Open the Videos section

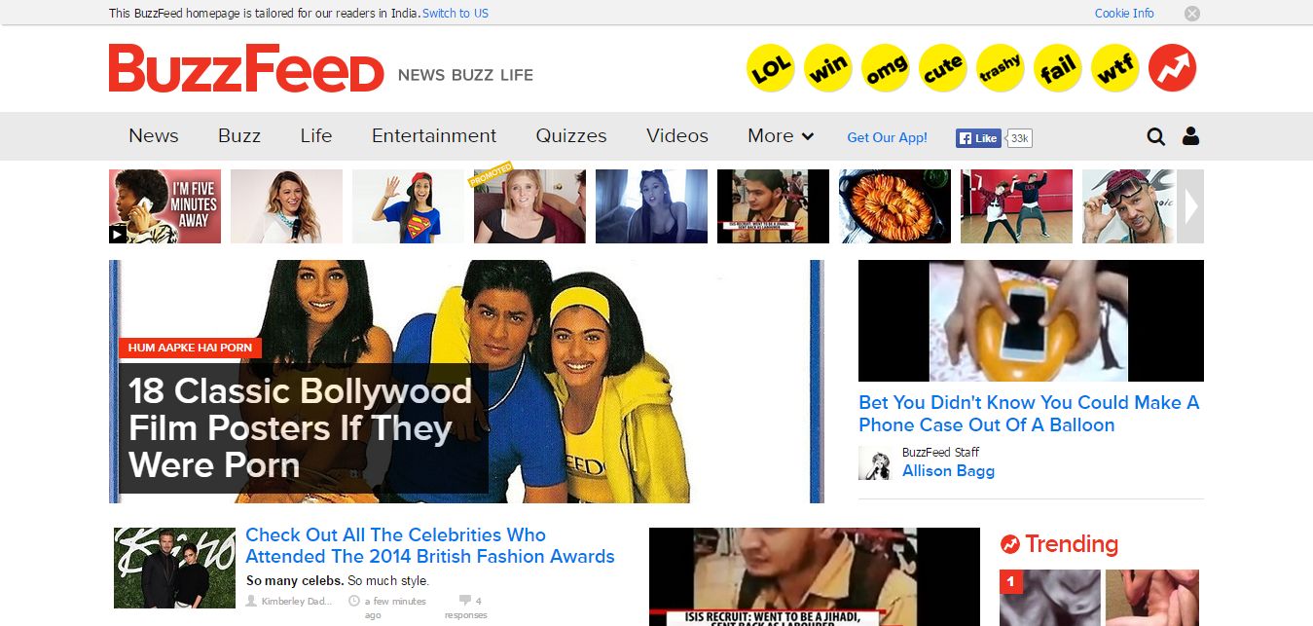677,136
